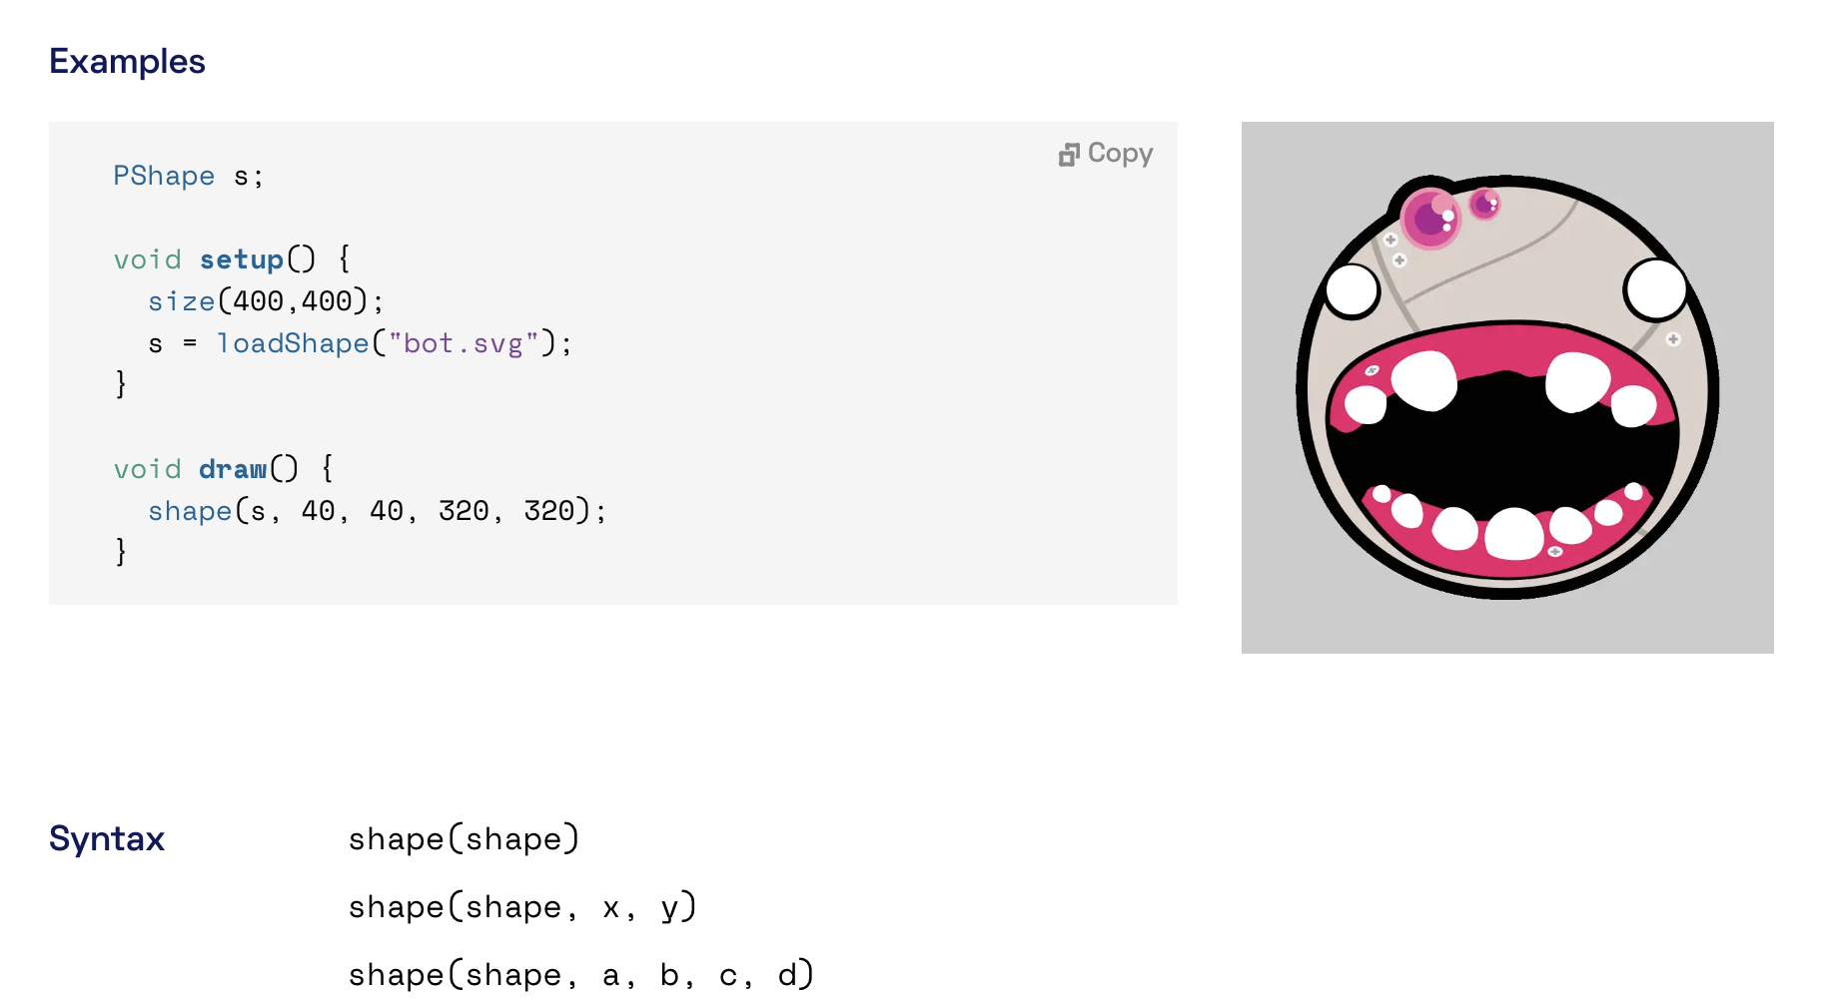Click the PShape keyword in code
Viewport: 1846px width, 1004px height.
pos(164,176)
